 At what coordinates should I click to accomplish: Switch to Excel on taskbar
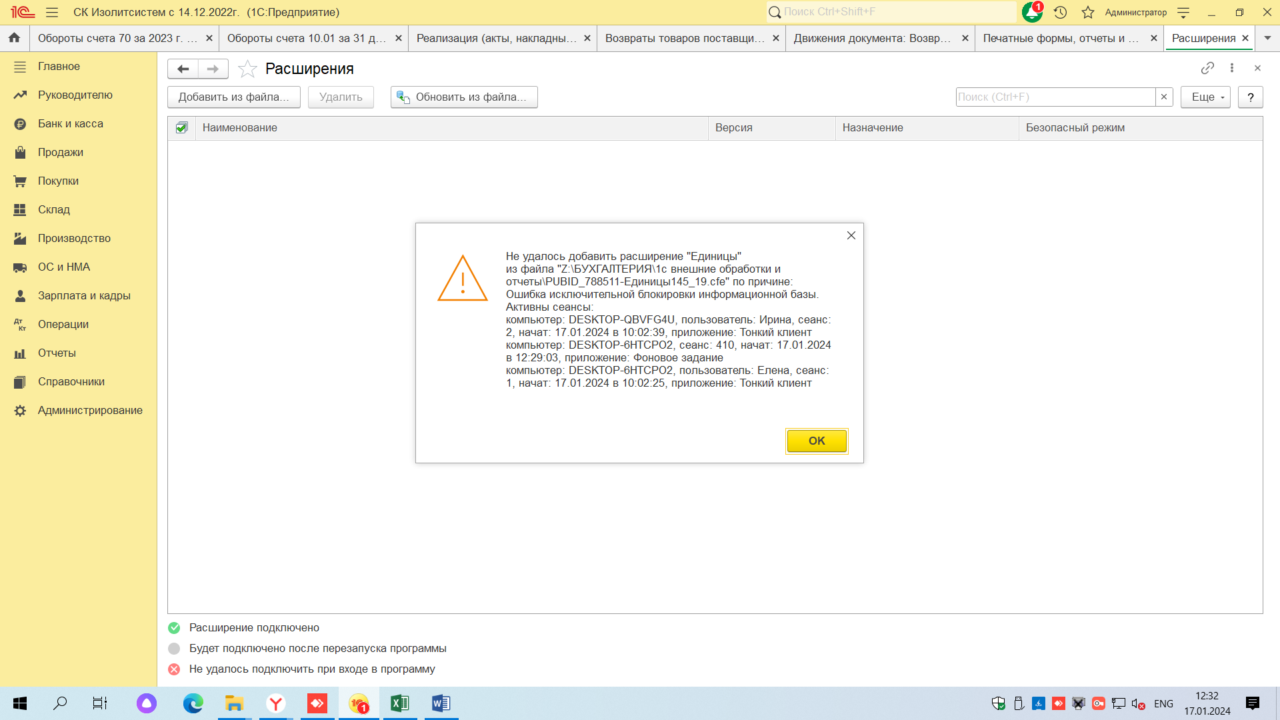tap(400, 703)
